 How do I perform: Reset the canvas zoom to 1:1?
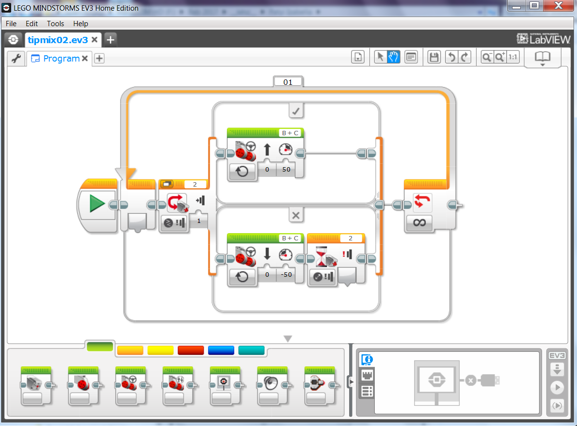click(x=513, y=57)
